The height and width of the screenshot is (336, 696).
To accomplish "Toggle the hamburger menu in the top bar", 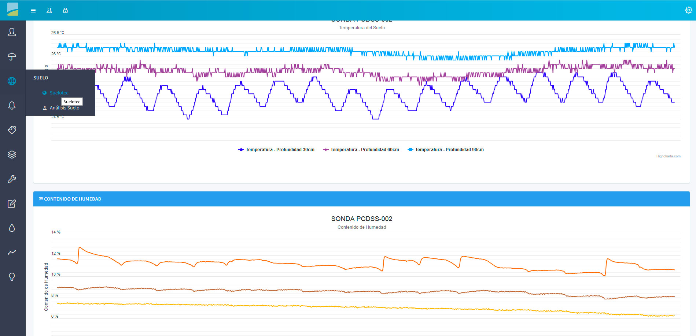I will tap(33, 11).
